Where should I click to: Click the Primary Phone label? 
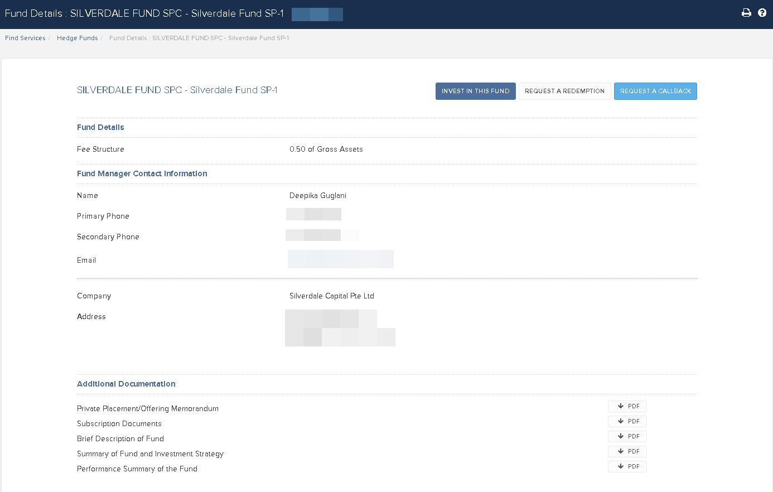(103, 216)
